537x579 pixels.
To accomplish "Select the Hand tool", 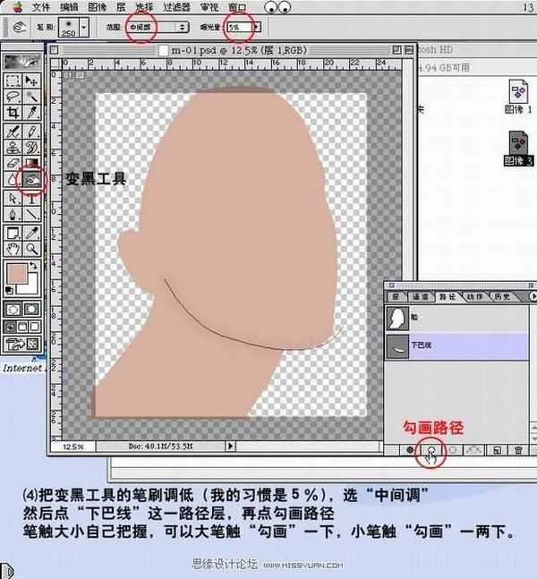I will (13, 248).
